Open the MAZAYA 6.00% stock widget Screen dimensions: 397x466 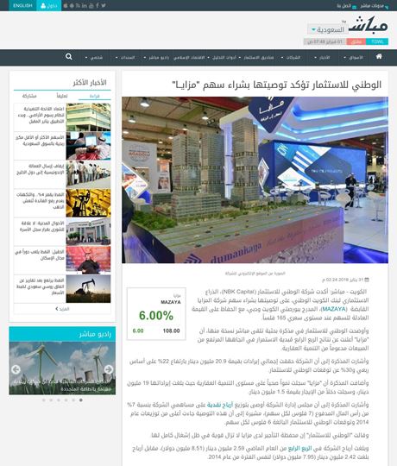pos(156,314)
